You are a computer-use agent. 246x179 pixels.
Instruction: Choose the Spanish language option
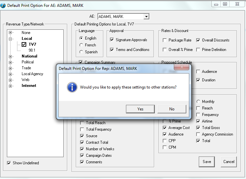pyautogui.click(x=81, y=52)
